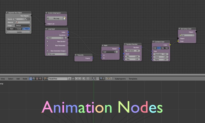Adjust the Alpha 1.00 field

coord(161,59)
